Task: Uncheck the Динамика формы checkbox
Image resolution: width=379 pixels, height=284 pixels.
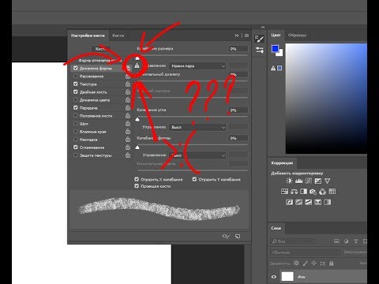Action: pyautogui.click(x=76, y=68)
